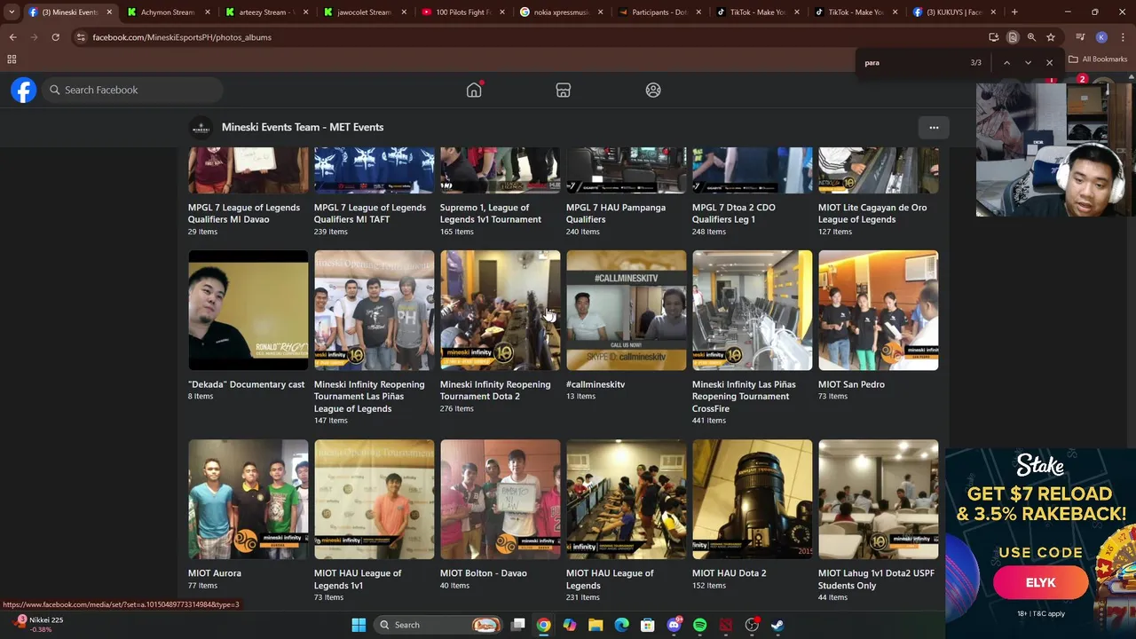Open the three-dot page options menu

click(x=934, y=128)
